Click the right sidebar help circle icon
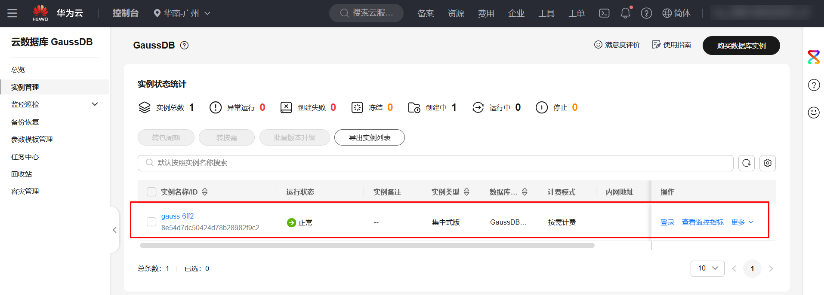This screenshot has height=295, width=824. click(x=814, y=85)
